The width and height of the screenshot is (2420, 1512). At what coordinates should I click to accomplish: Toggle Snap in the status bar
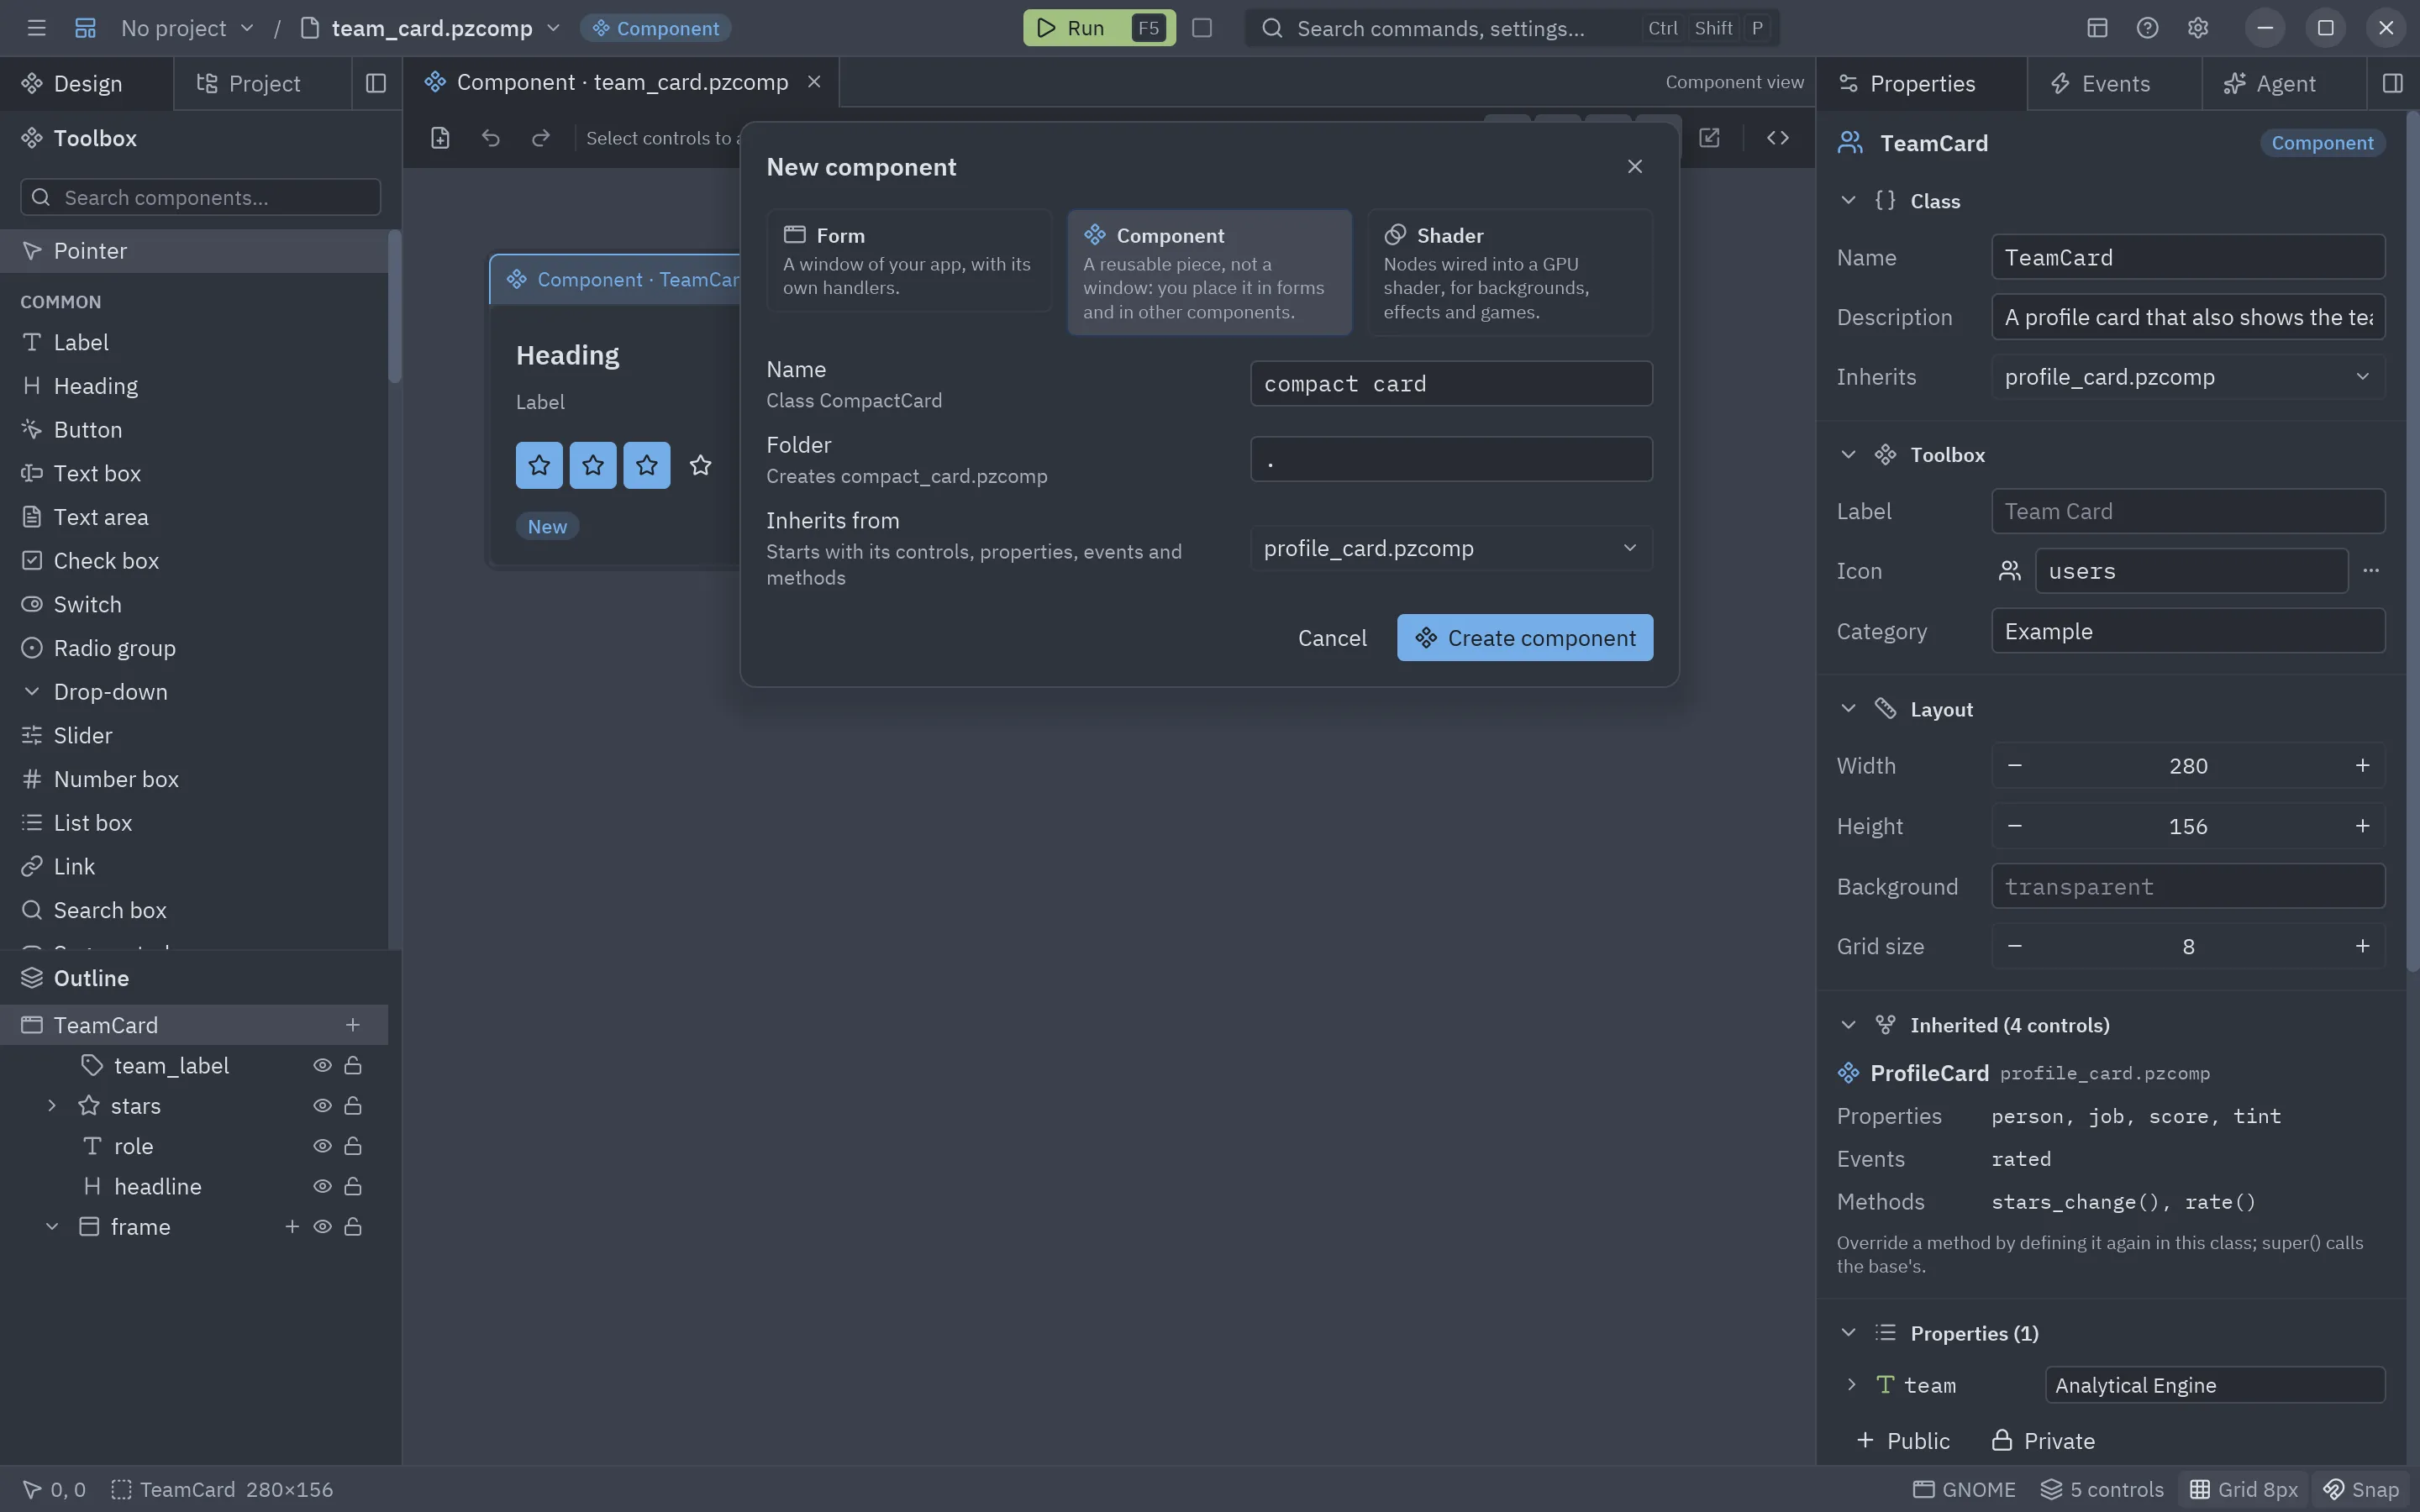click(x=2361, y=1490)
